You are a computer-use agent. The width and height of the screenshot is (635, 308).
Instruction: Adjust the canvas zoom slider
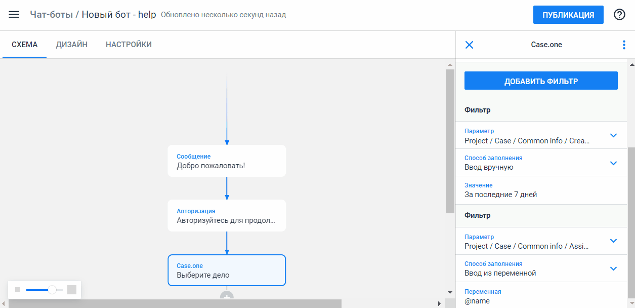point(45,290)
